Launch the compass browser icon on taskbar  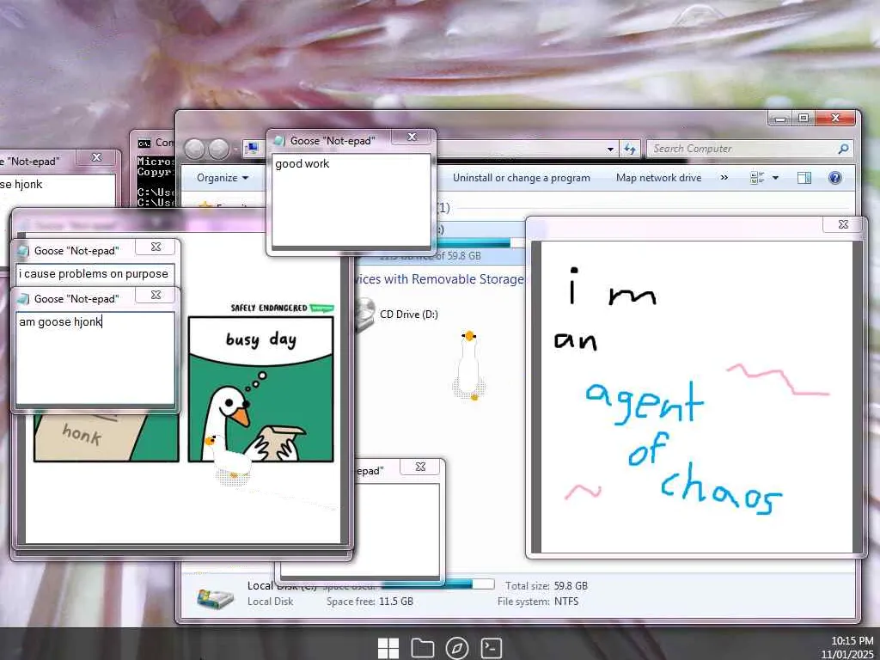tap(457, 648)
